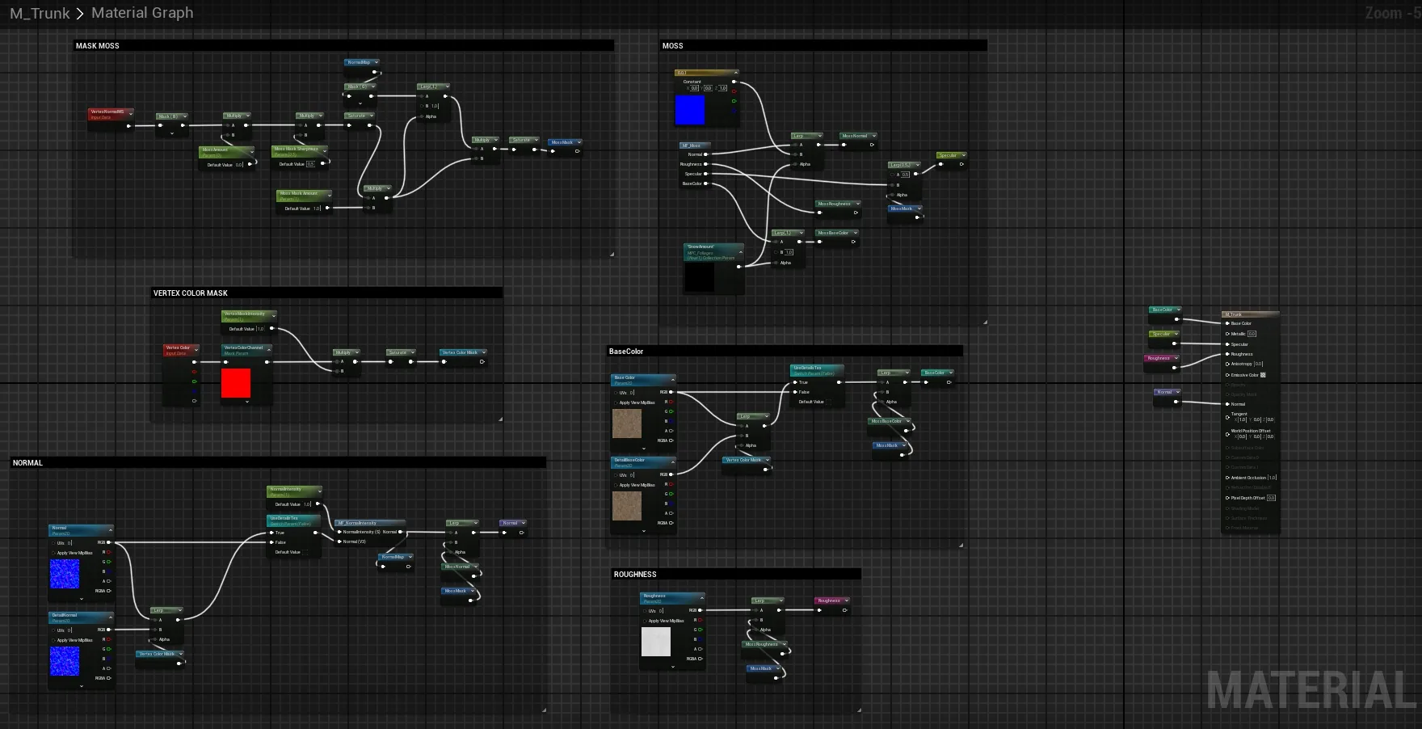Image resolution: width=1422 pixels, height=729 pixels.
Task: Click the Anisotropy input pin on M_Trunk
Action: pyautogui.click(x=1227, y=364)
